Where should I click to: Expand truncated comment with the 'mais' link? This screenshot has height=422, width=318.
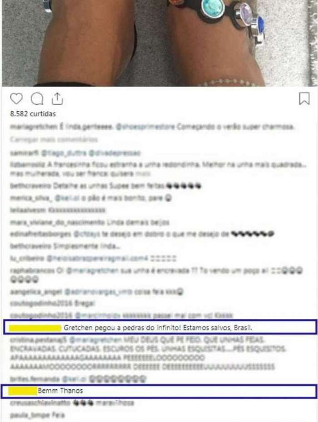143,174
